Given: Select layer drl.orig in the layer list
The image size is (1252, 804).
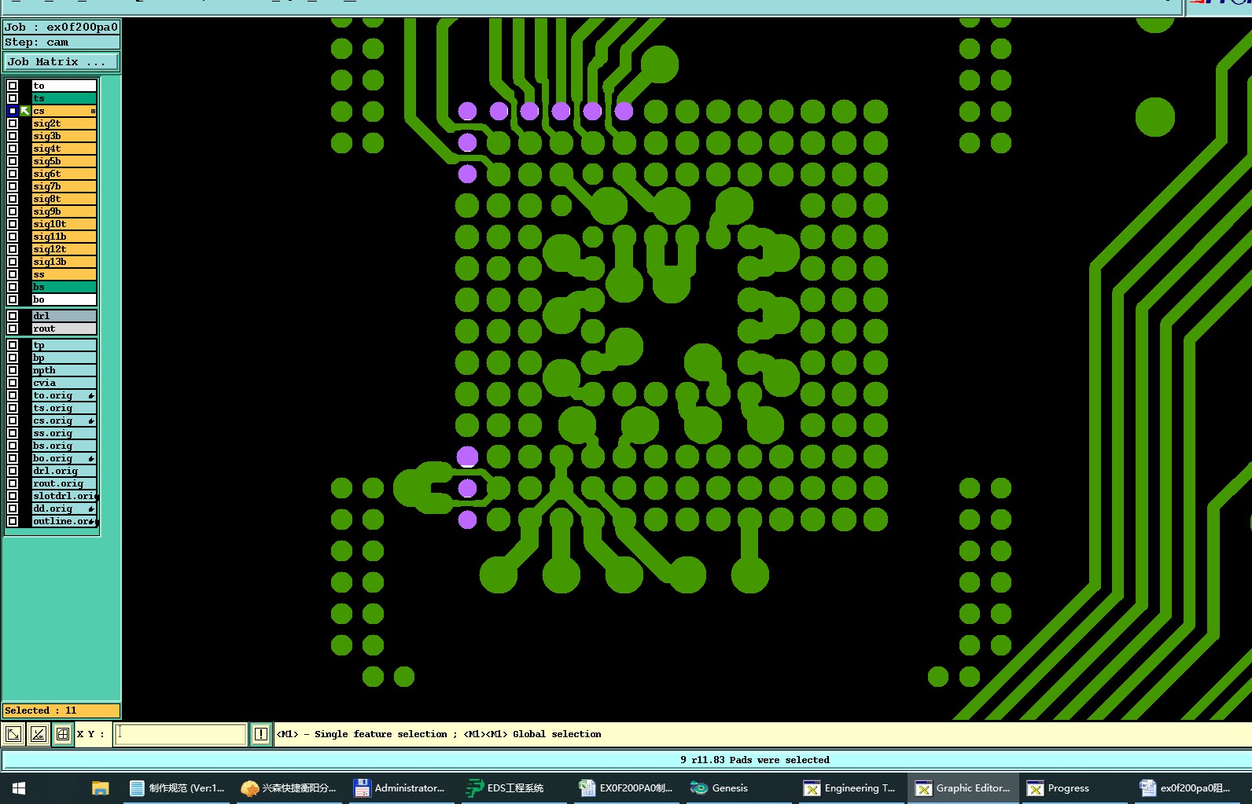Looking at the screenshot, I should (x=64, y=471).
